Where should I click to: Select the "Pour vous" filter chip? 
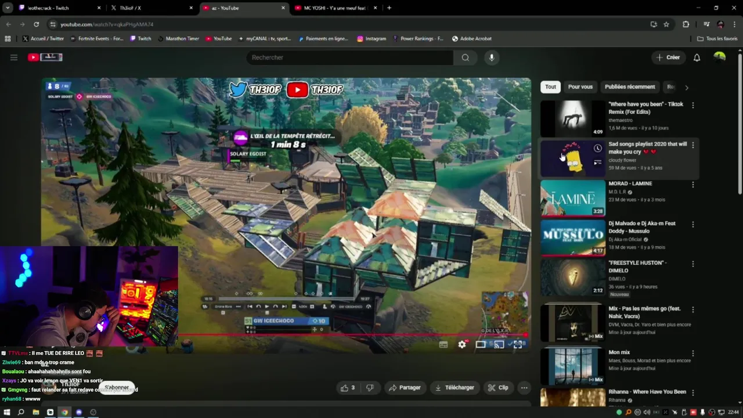(x=580, y=87)
